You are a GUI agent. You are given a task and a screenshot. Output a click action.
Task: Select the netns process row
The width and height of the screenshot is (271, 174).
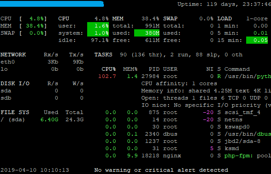(x=174, y=119)
